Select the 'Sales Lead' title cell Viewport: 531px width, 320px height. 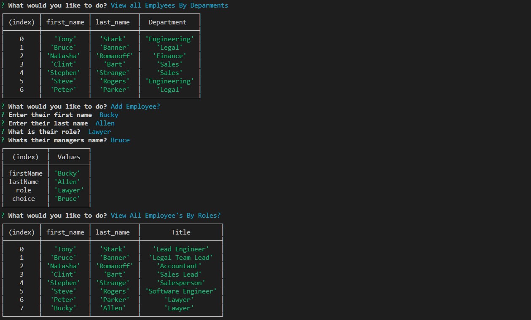pyautogui.click(x=179, y=275)
